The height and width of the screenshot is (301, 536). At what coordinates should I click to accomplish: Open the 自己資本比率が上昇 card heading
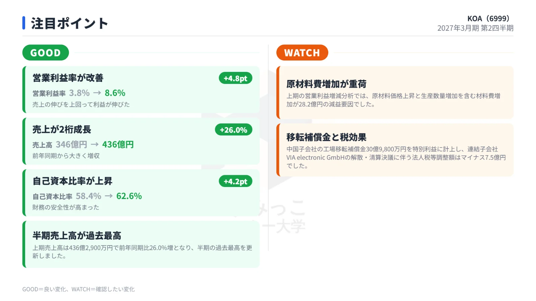(x=72, y=181)
